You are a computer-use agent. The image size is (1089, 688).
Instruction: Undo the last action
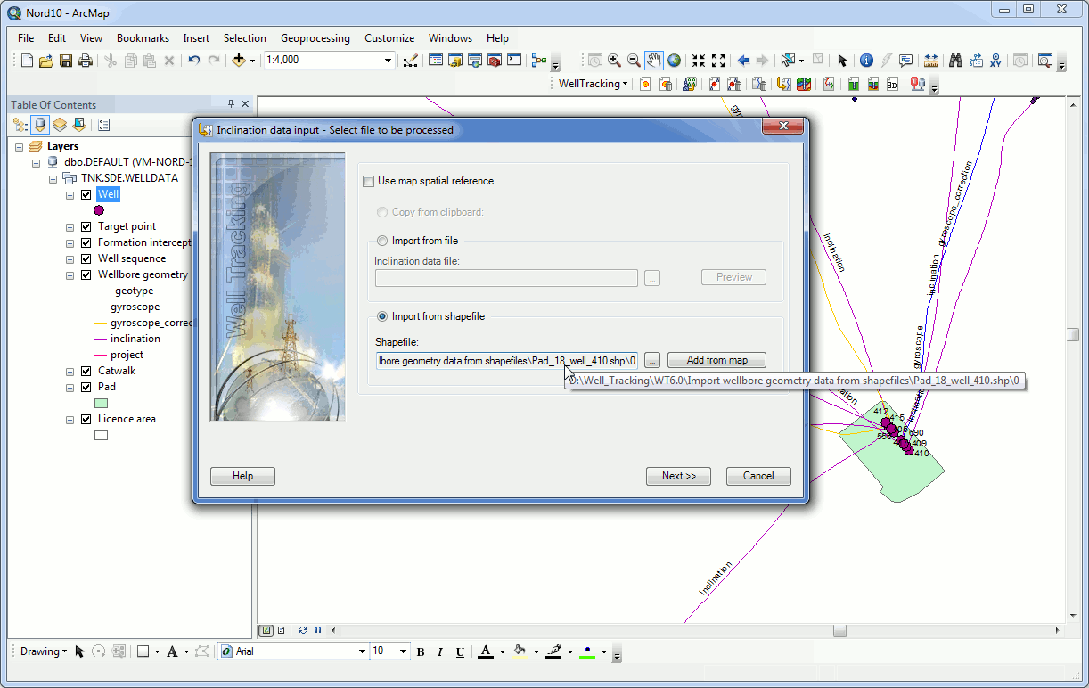tap(193, 61)
